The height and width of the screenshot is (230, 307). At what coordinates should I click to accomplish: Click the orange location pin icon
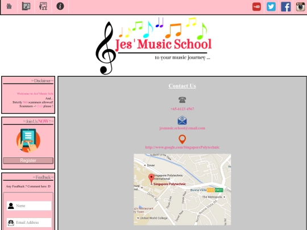(x=182, y=139)
